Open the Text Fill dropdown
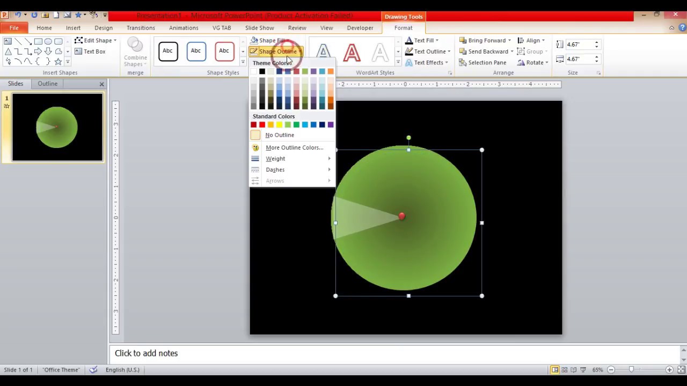This screenshot has width=687, height=386. 422,41
